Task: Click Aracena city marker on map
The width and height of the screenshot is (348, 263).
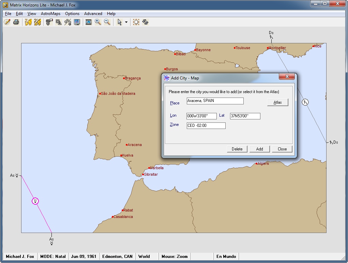Action: [x=126, y=145]
